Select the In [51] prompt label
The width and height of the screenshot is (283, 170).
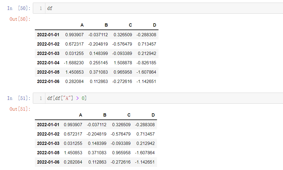(19, 98)
